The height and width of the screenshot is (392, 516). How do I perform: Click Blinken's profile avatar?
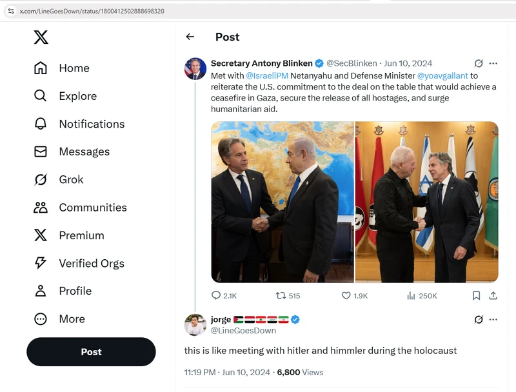tap(195, 68)
